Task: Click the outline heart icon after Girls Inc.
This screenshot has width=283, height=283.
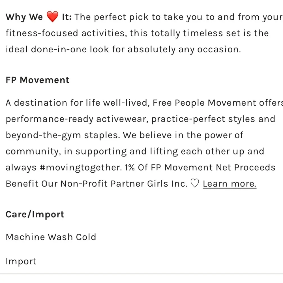Action: (195, 184)
